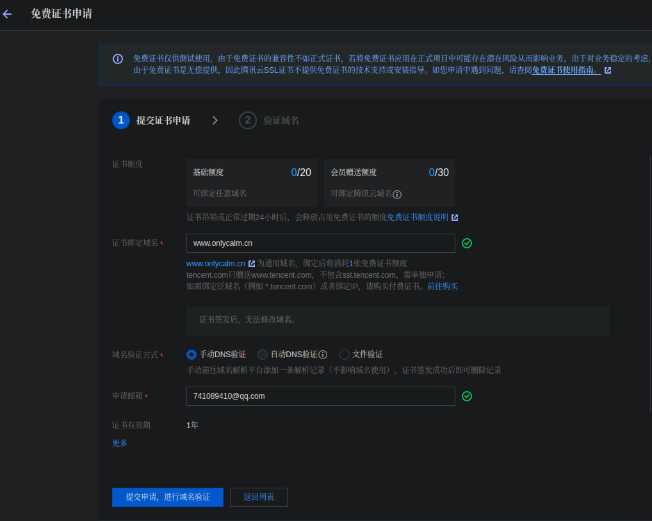Choose the 文件验证 radio option
Image resolution: width=652 pixels, height=521 pixels.
coord(345,355)
